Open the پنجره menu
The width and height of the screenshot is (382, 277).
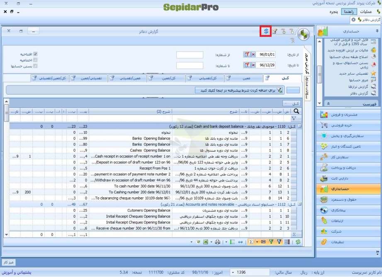click(x=334, y=12)
